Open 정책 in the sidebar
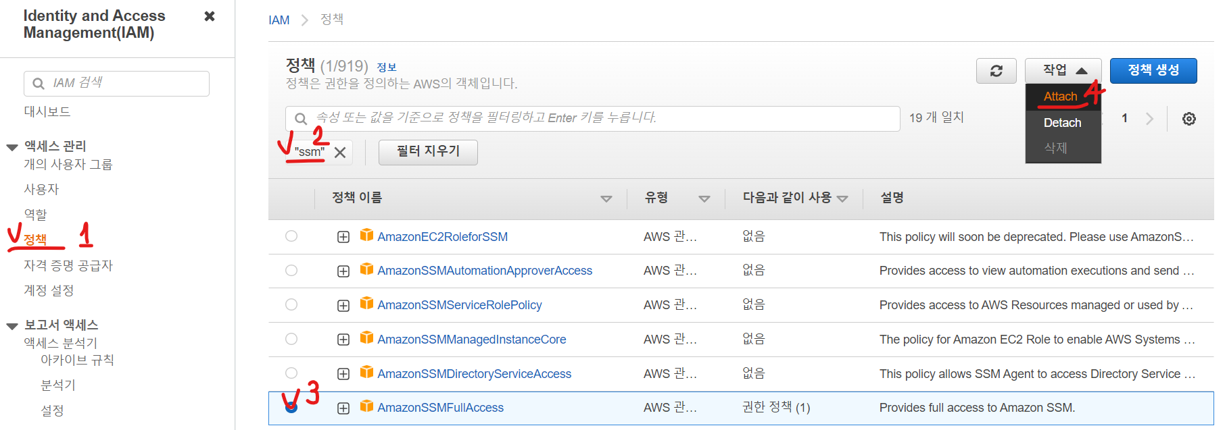The image size is (1225, 430). click(x=35, y=240)
